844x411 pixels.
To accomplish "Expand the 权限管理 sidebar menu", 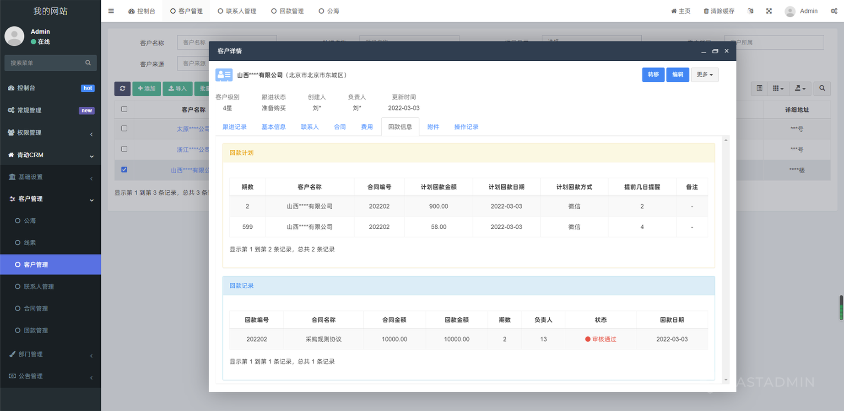I will 50,132.
